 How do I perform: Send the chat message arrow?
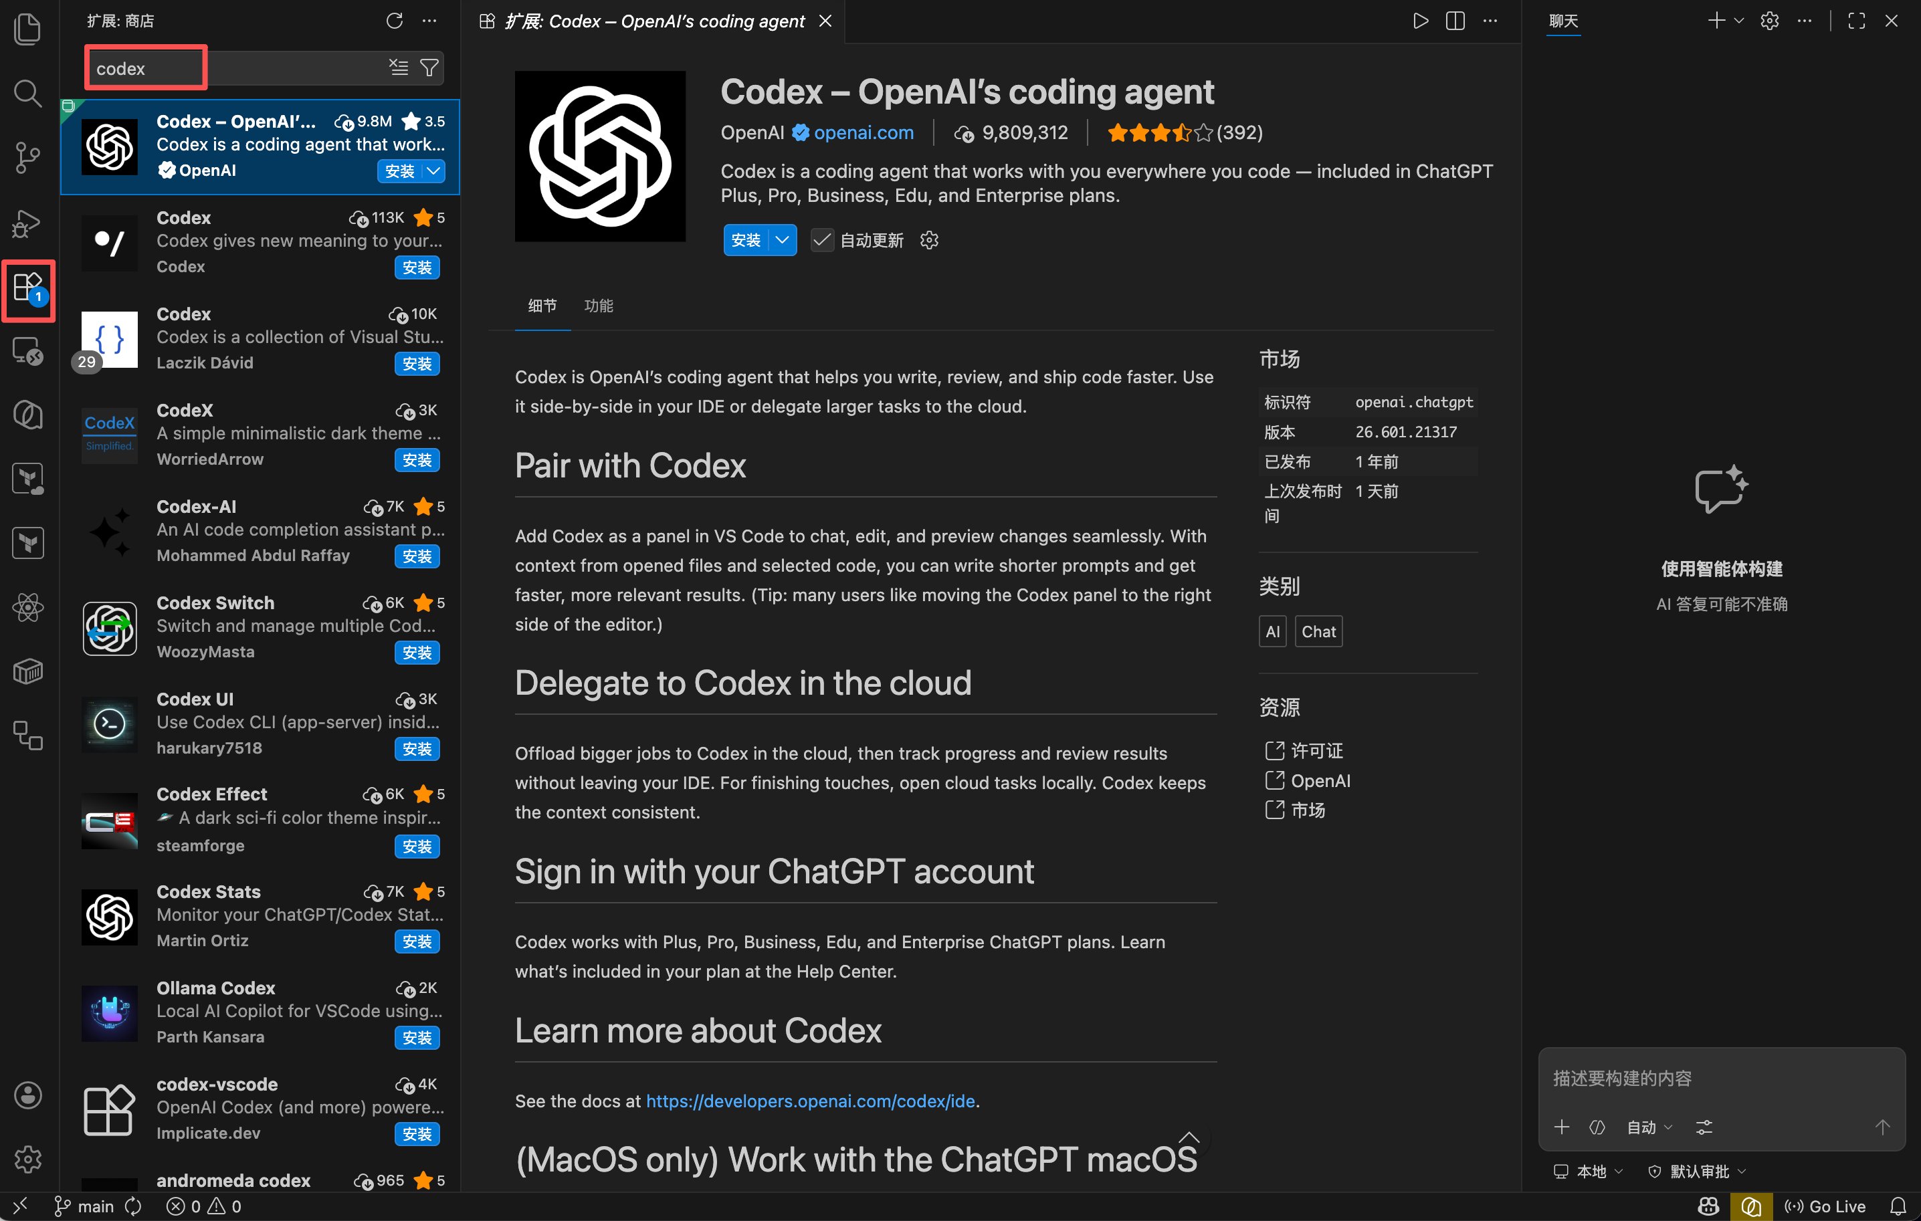pyautogui.click(x=1883, y=1127)
